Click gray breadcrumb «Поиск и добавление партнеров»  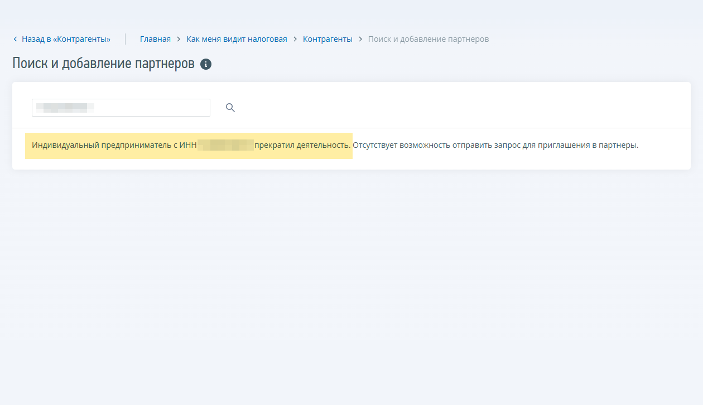click(428, 39)
